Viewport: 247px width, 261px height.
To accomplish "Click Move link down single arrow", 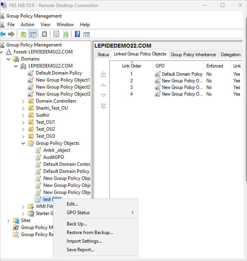I will [103, 95].
